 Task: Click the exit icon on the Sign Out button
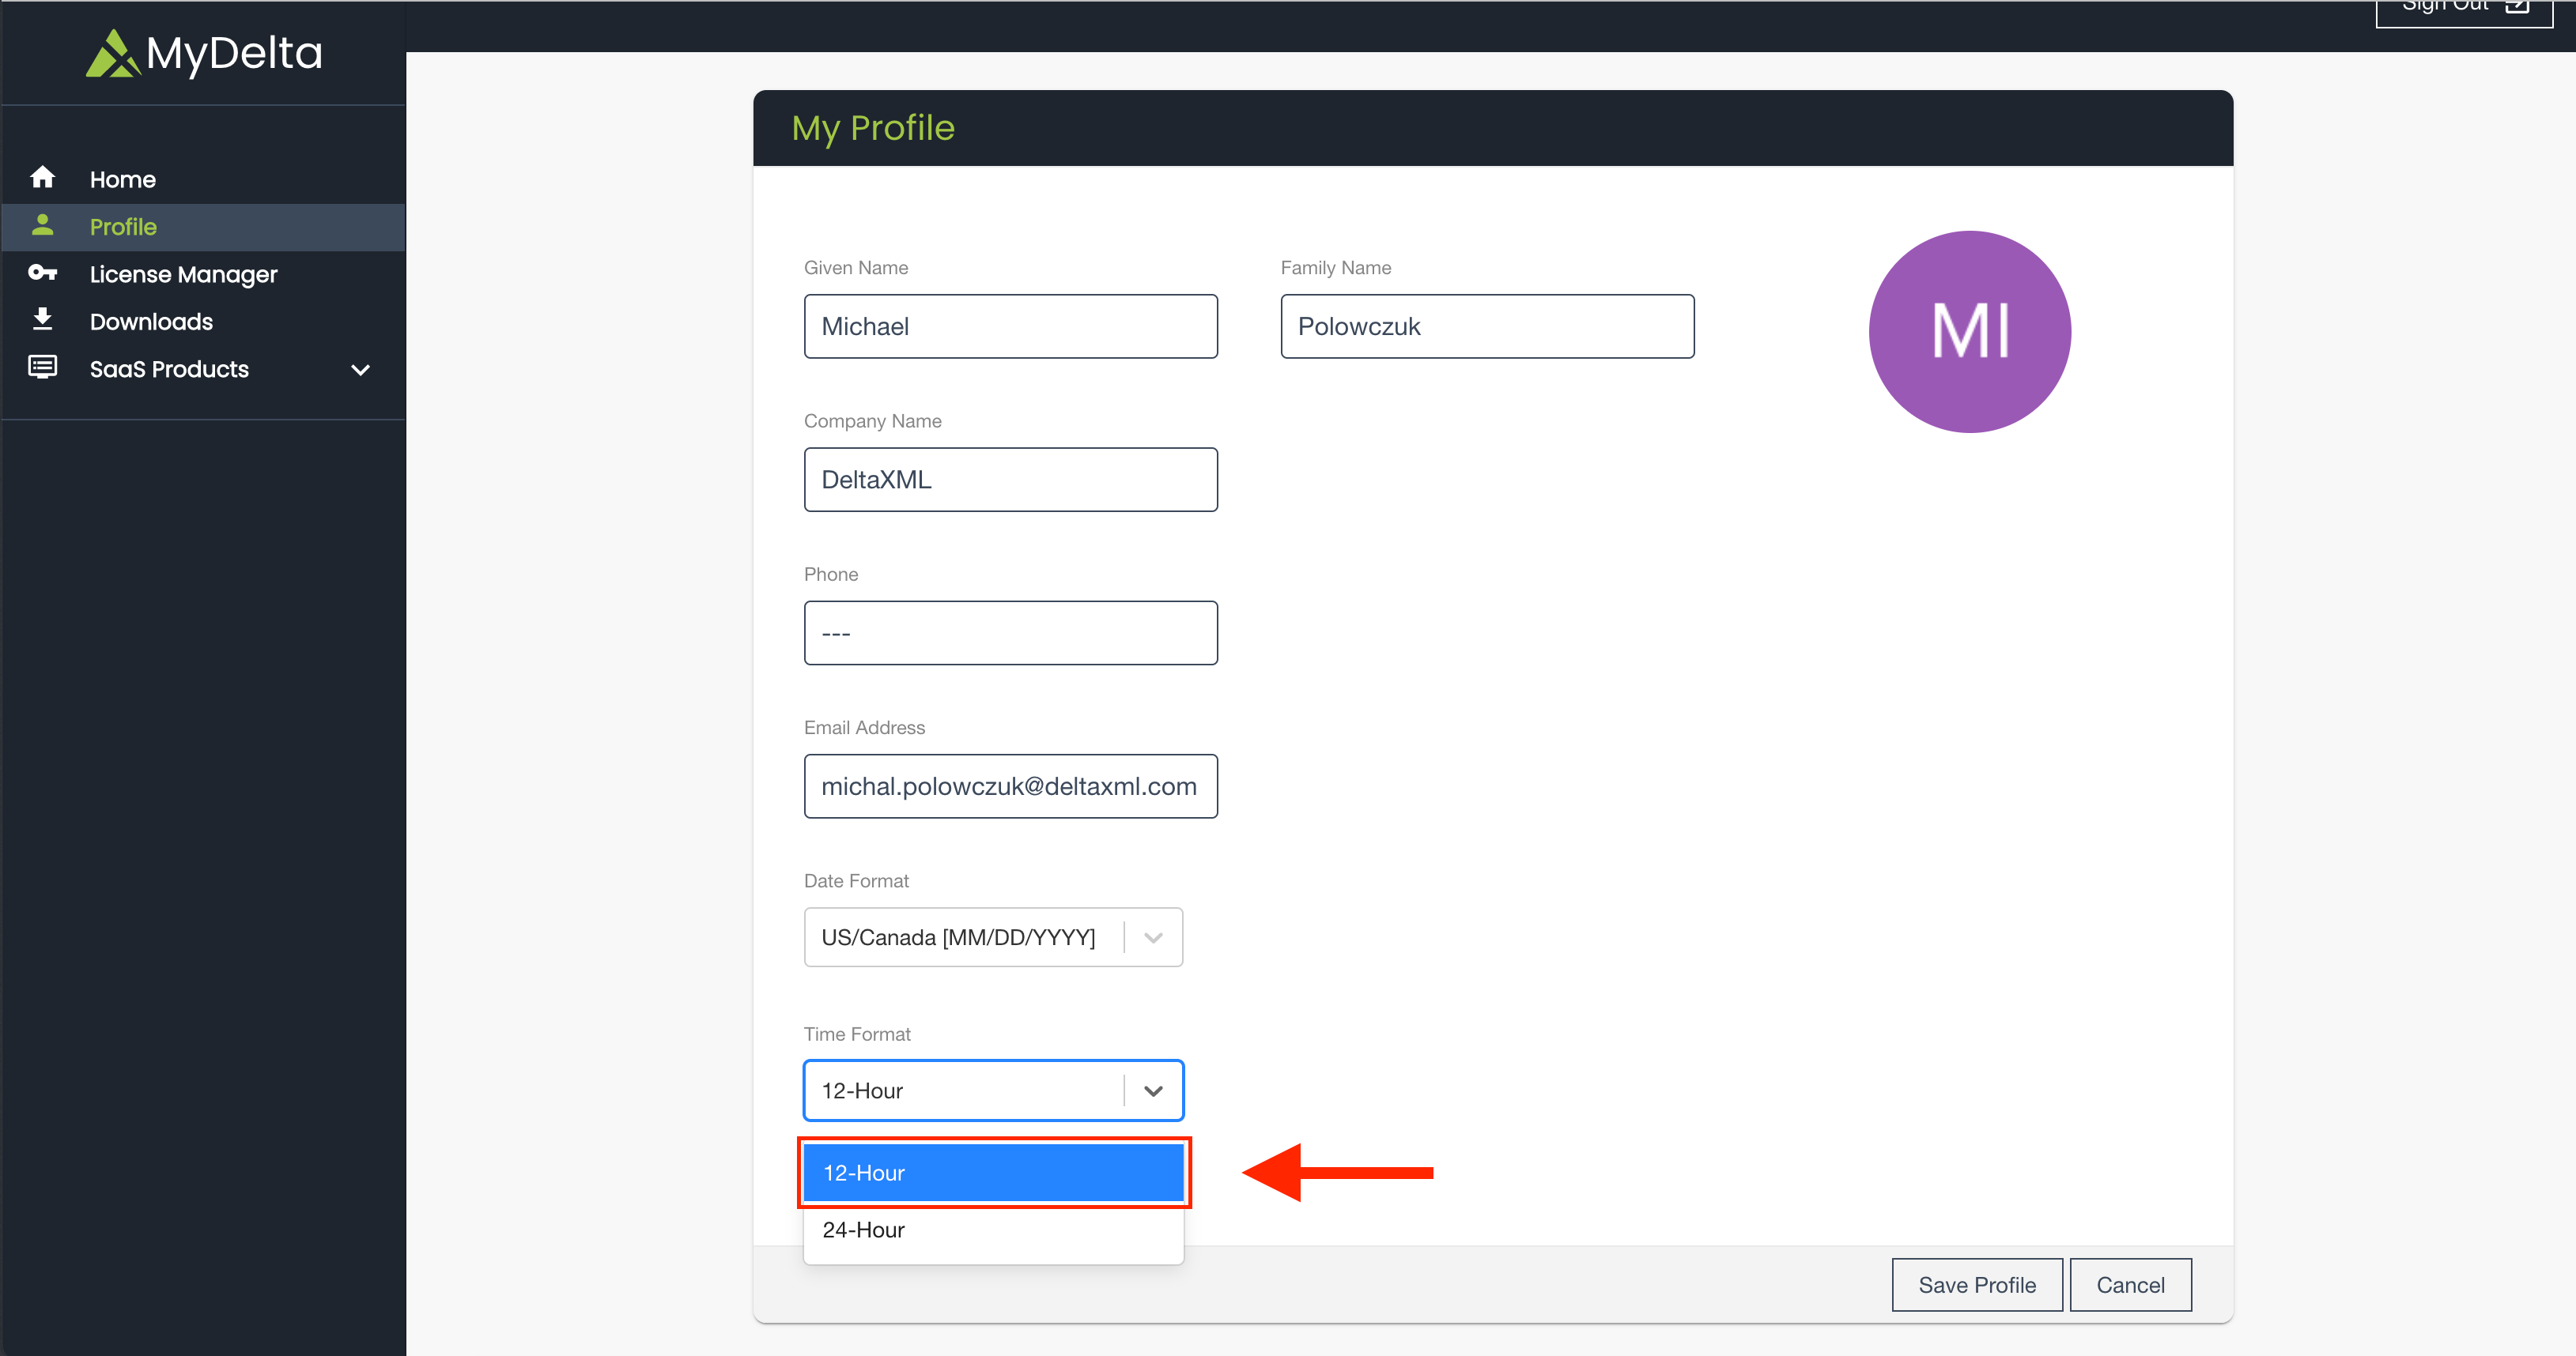tap(2515, 8)
